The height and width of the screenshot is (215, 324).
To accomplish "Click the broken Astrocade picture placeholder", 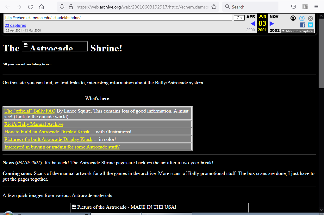I will [x=159, y=207].
